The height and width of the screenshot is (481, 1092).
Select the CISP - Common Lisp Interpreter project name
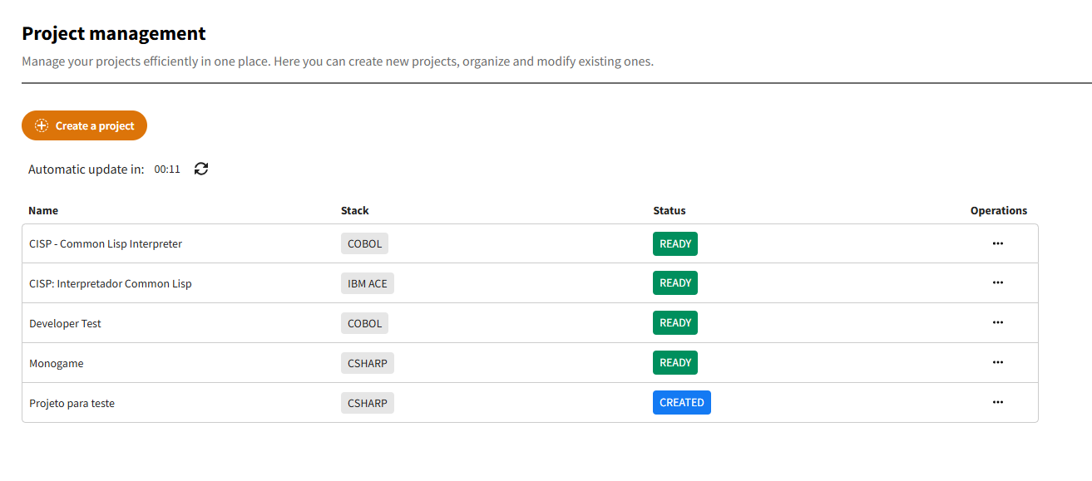click(106, 244)
